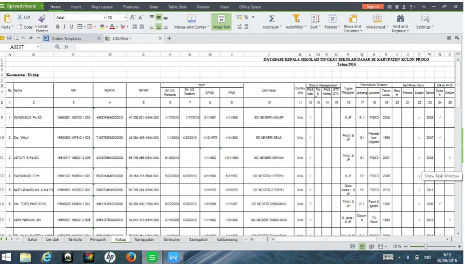Expand the Sort dropdown arrow
The image size is (465, 264).
click(x=320, y=27)
